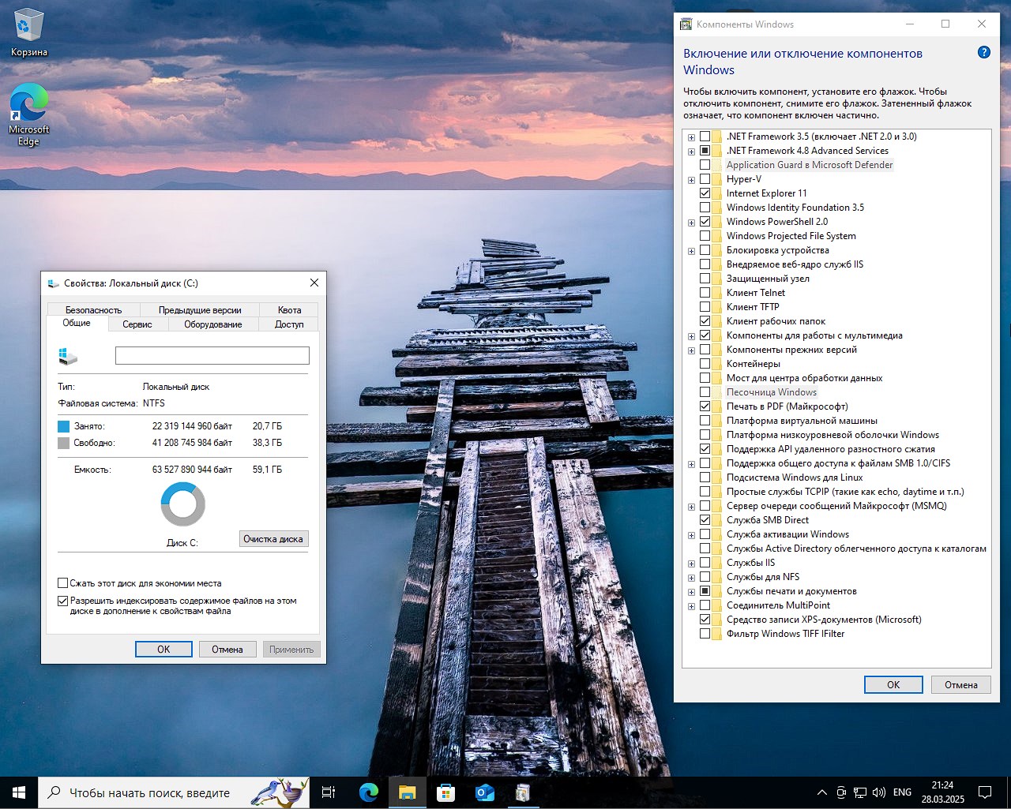Click the Disk Cleanup button (Очистка диска)
The image size is (1011, 809).
(x=272, y=539)
